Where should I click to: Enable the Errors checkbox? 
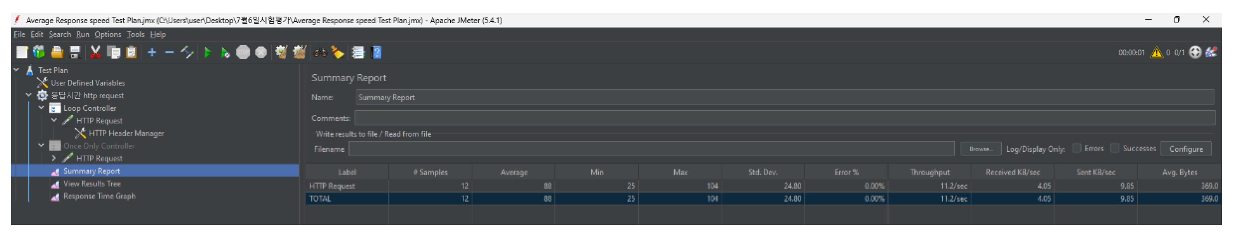(x=1077, y=148)
